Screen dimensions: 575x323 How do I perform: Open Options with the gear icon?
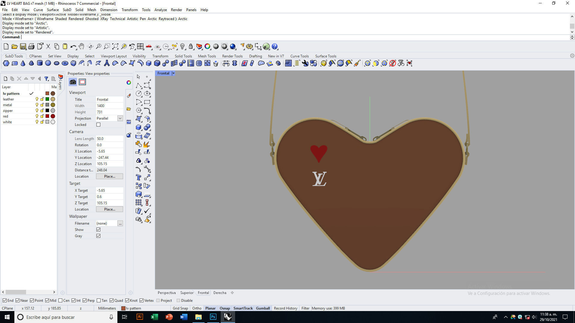[x=249, y=47]
